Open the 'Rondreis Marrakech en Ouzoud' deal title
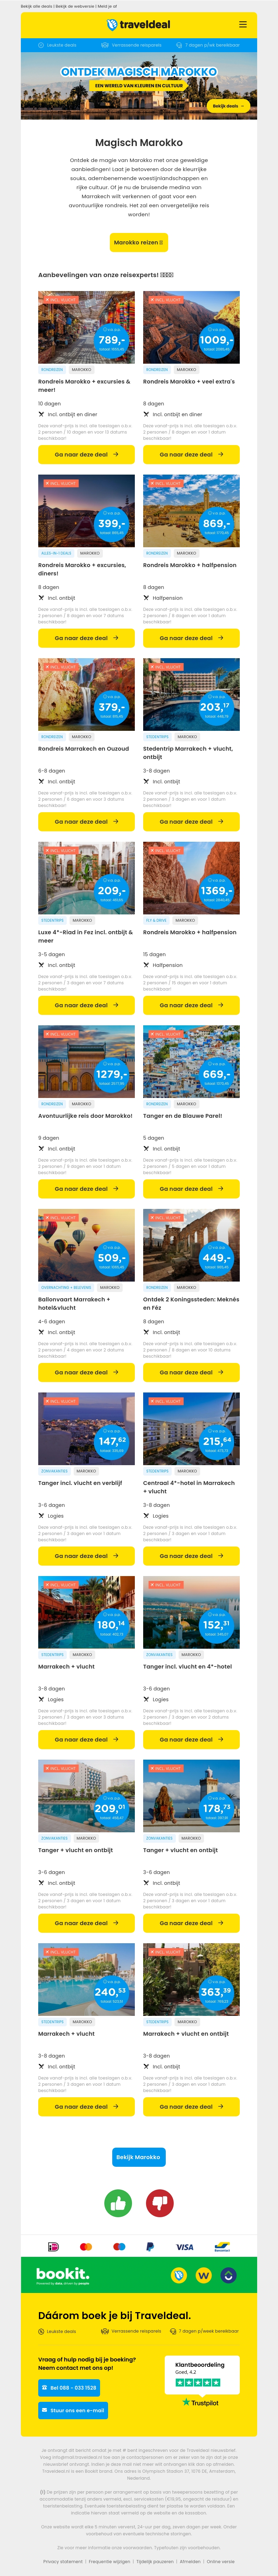This screenshot has width=278, height=2576. pyautogui.click(x=83, y=748)
